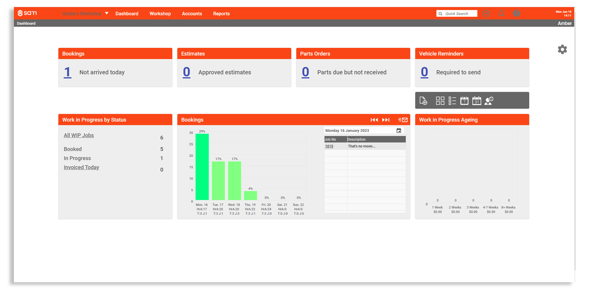Open the All WIP Jobs link
589x289 pixels.
[x=78, y=135]
